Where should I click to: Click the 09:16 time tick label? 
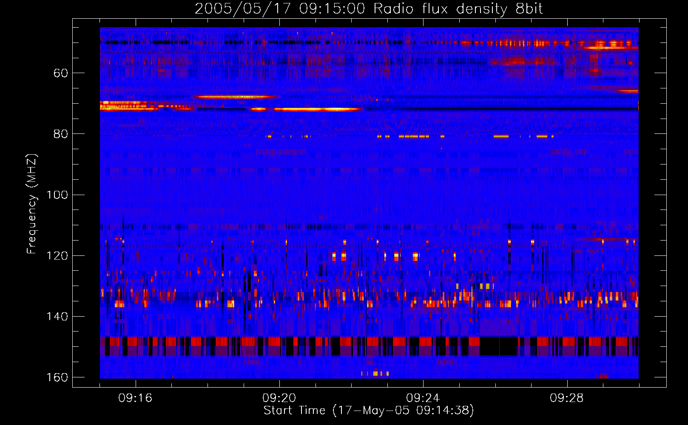coord(135,398)
